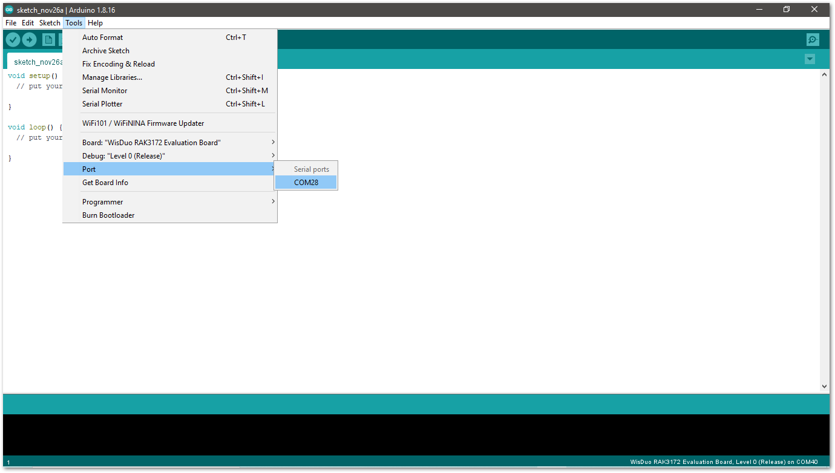Screen dimensions: 835x473
Task: Open the File menu
Action: click(x=11, y=23)
